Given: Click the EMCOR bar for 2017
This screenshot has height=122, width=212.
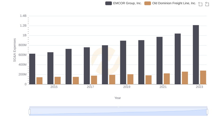Looking at the screenshot, I should click(87, 66).
